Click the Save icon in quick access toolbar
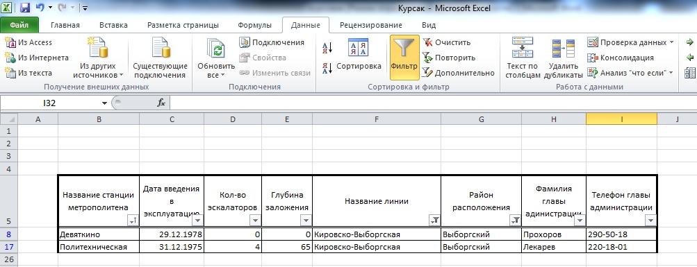Image resolution: width=697 pixels, height=267 pixels. (25, 8)
